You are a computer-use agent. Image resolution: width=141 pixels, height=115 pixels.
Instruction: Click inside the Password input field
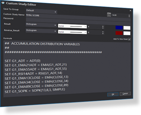coord(78,20)
